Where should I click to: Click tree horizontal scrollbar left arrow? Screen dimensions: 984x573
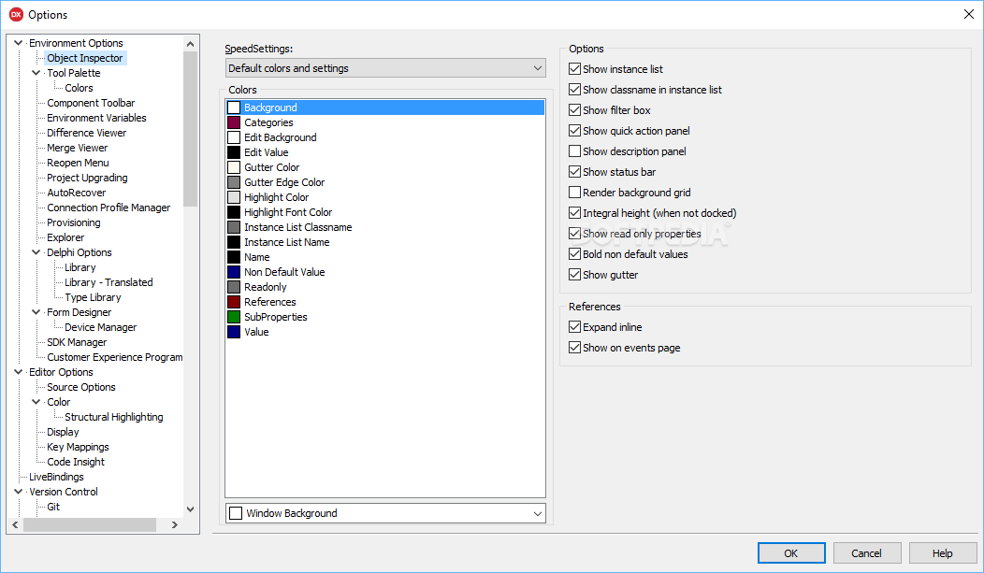15,524
